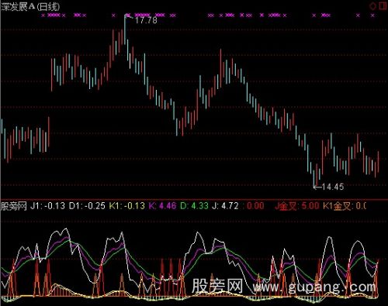Select the yellow K1: -0.13 indicator value
Screen dimensions: 388x306
click(x=126, y=206)
